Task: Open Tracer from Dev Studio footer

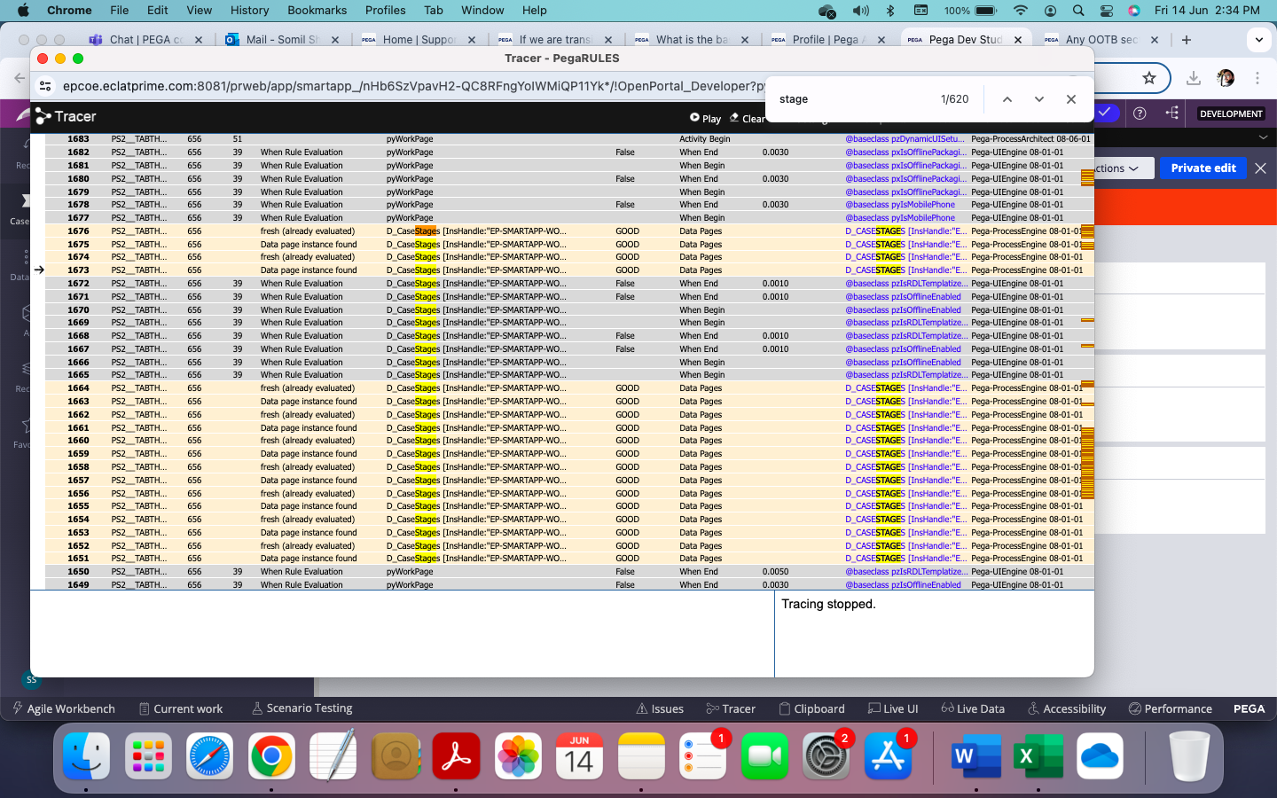Action: [x=731, y=708]
